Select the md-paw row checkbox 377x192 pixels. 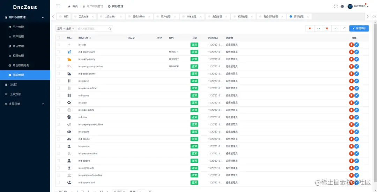pyautogui.click(x=58, y=117)
